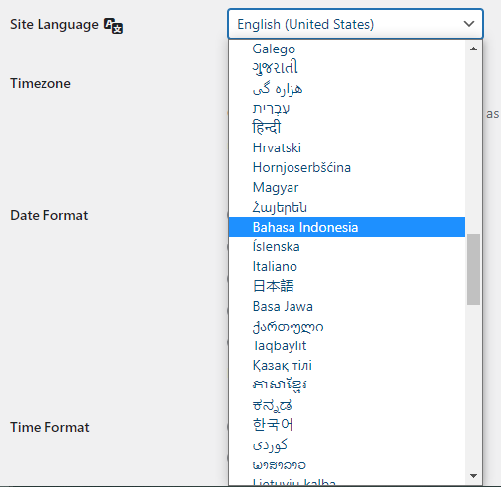Collapse the Site Language dropdown via its chevron
Screen dimensions: 501x487
469,24
